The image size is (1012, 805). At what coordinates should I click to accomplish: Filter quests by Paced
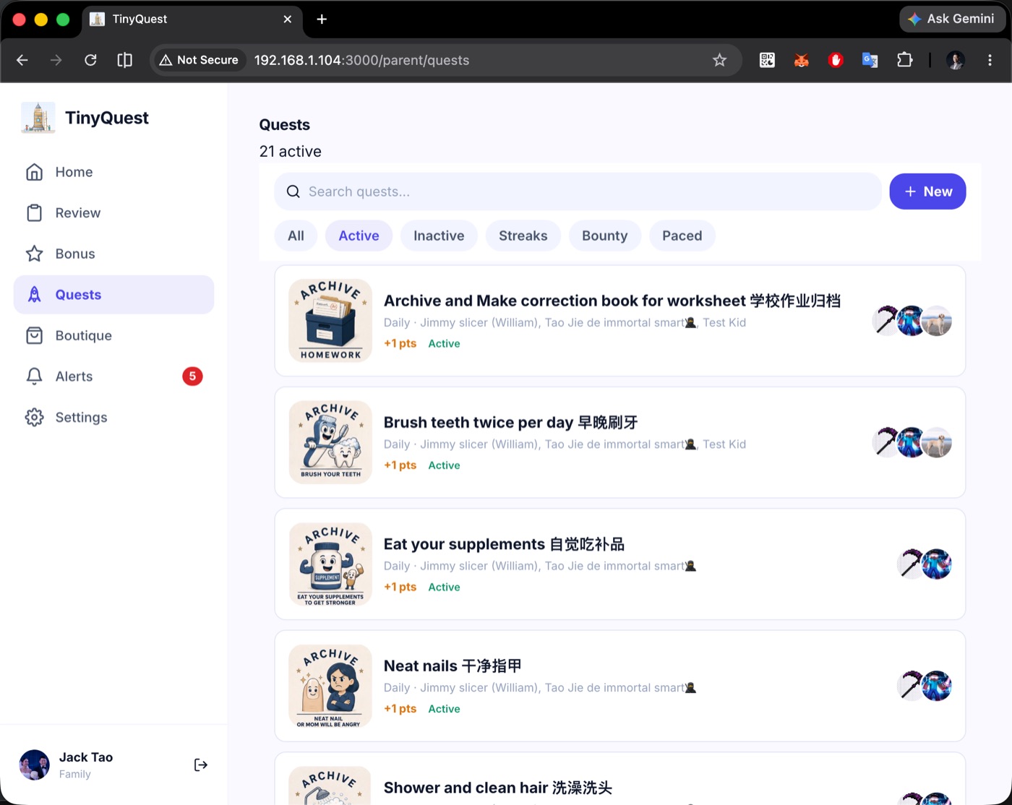(682, 236)
